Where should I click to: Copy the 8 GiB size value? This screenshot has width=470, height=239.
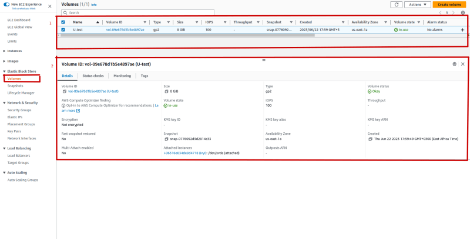[x=166, y=91]
